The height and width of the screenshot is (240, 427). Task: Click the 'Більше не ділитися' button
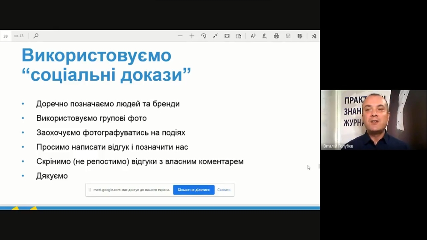point(193,190)
